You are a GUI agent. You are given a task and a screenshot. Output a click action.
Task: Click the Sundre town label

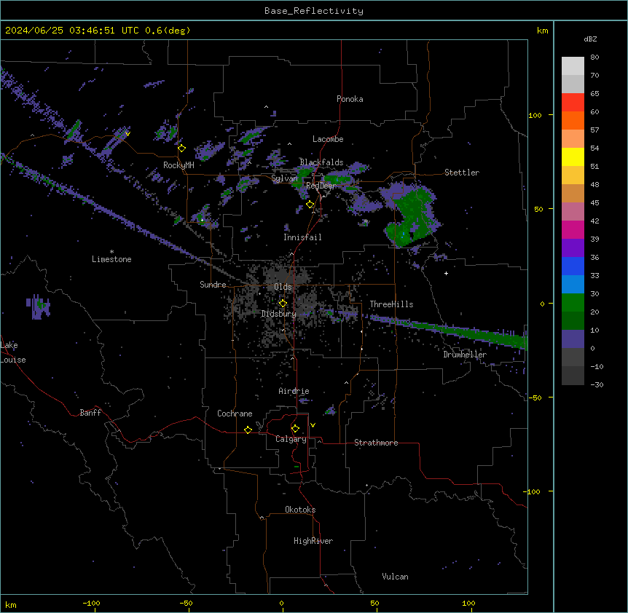(213, 285)
